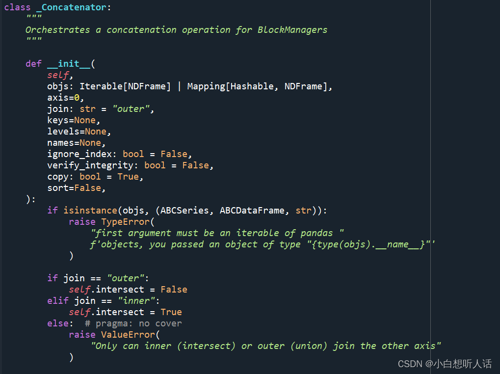Click the 'sort=False' parameter line
The width and height of the screenshot is (500, 374).
76,188
